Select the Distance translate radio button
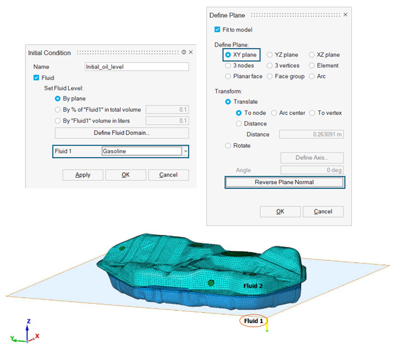The image size is (398, 354). [x=239, y=124]
